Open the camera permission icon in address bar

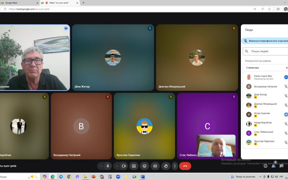[x=255, y=9]
